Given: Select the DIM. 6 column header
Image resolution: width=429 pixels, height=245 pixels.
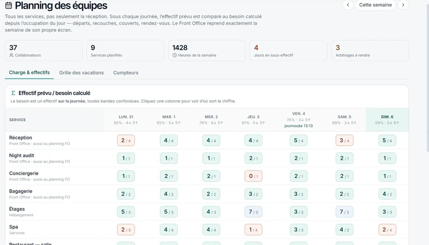Looking at the screenshot, I should pyautogui.click(x=387, y=120).
